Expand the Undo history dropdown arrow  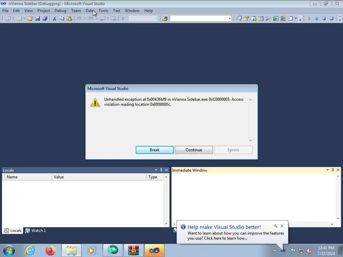pos(85,19)
